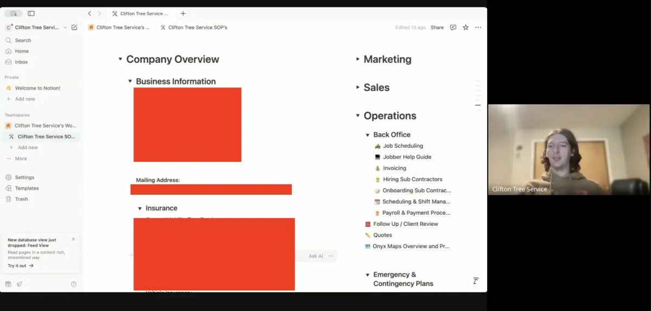Select Welcome to Notion! page

point(37,88)
